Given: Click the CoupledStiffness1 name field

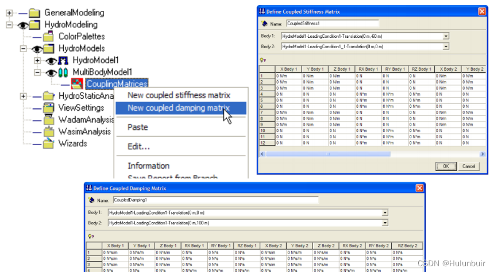Looking at the screenshot, I should pyautogui.click(x=333, y=24).
